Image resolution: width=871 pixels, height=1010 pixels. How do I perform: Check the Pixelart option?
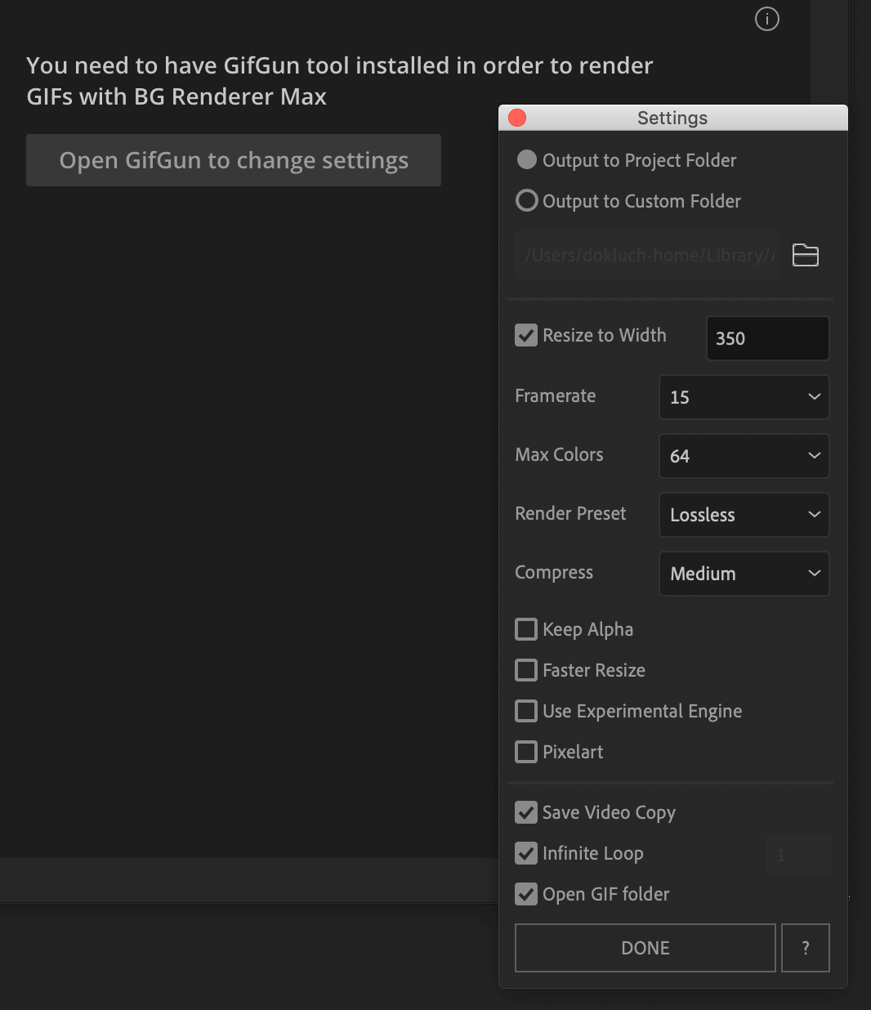point(526,752)
